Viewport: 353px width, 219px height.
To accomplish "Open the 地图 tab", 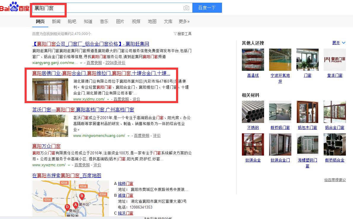I will click(x=152, y=21).
